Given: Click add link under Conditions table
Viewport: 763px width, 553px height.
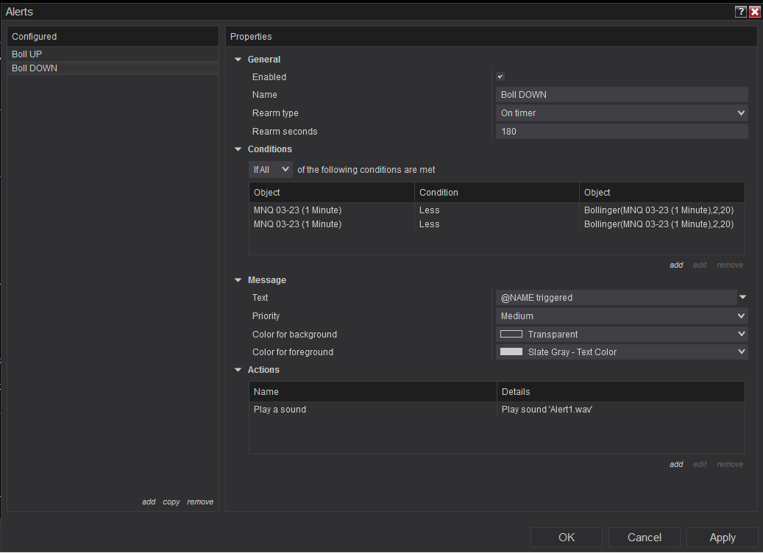Looking at the screenshot, I should click(x=676, y=265).
